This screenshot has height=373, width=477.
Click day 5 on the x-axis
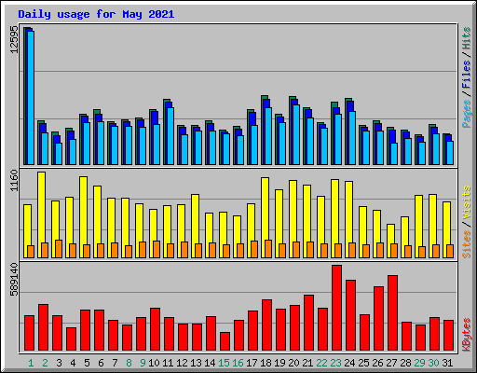pos(87,363)
